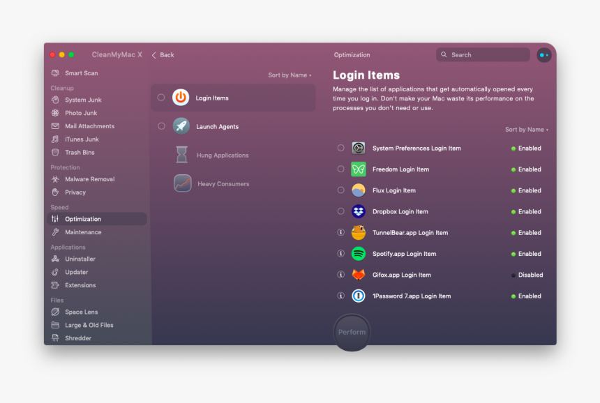Open assistant dots icon in top-right corner
Screen dimensions: 600x403
[x=543, y=55]
